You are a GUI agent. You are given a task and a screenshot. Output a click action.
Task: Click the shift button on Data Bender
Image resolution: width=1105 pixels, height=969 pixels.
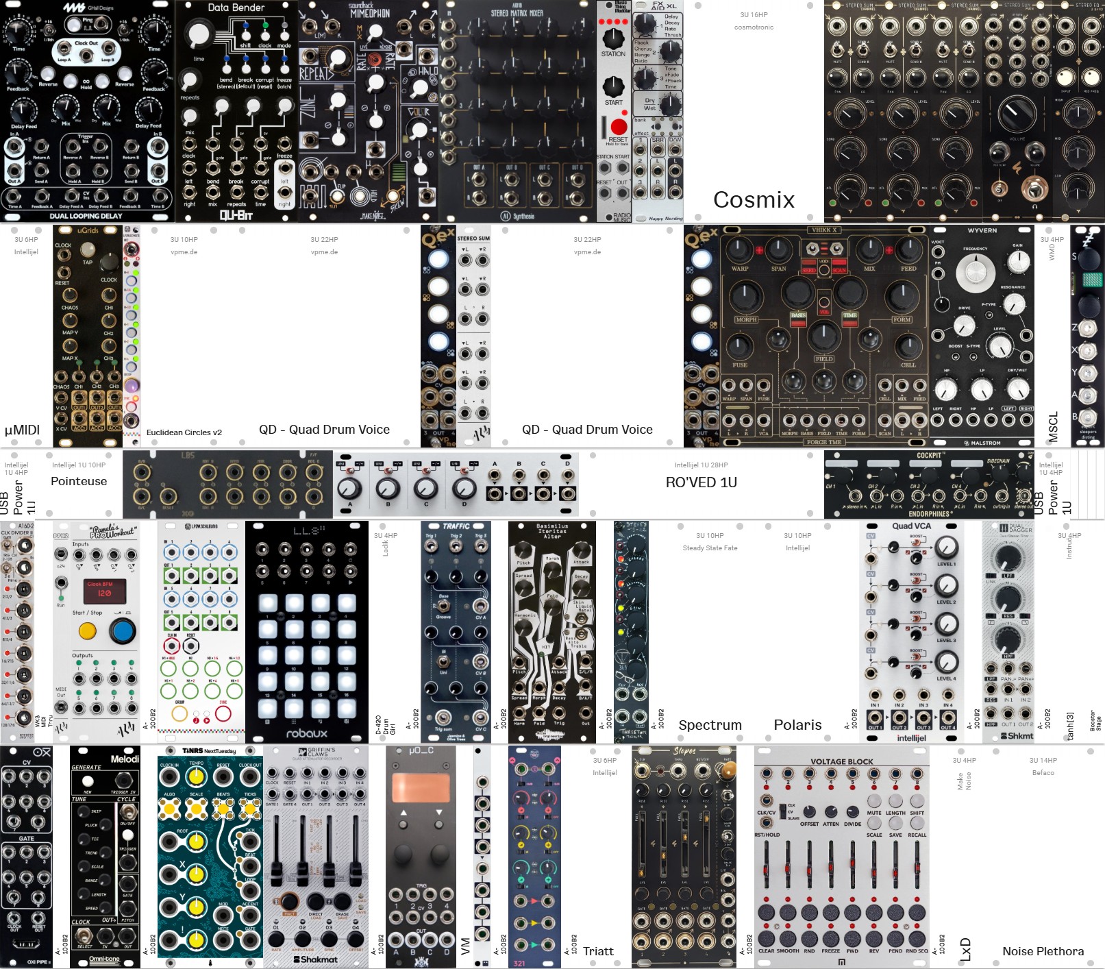click(246, 35)
